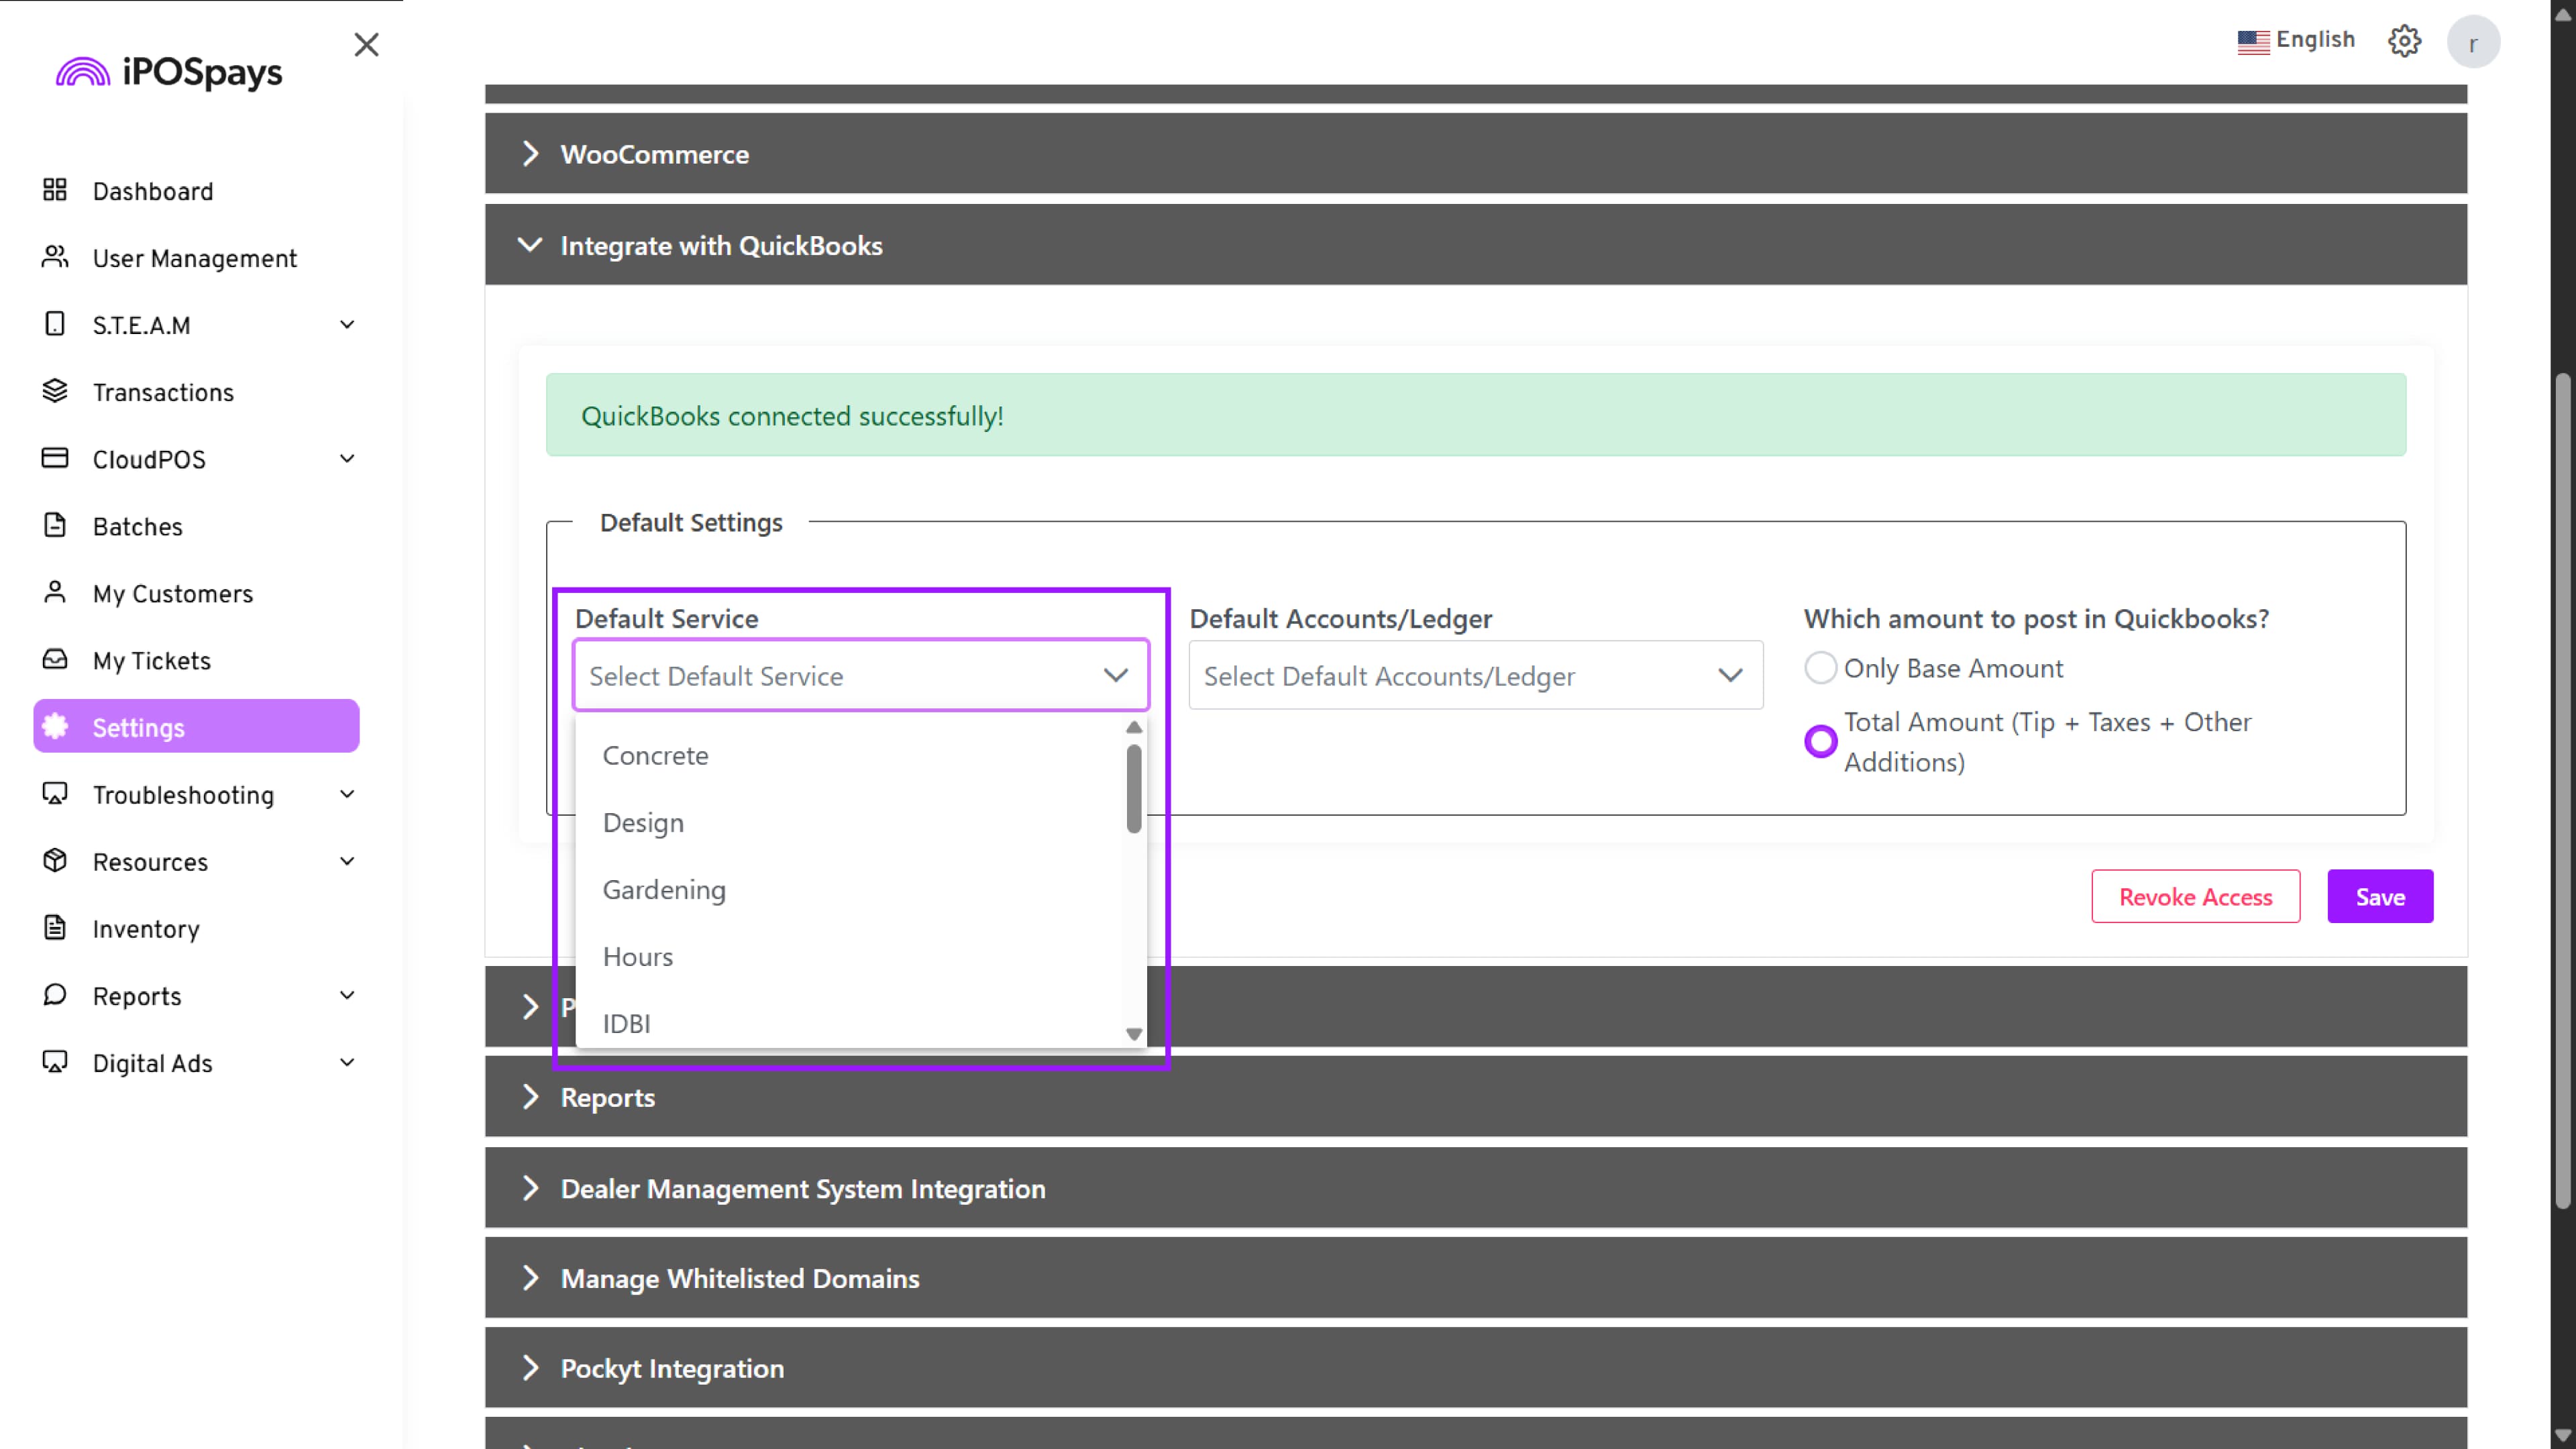Click the My Tickets inbox icon
Image resolution: width=2576 pixels, height=1449 pixels.
click(x=55, y=659)
